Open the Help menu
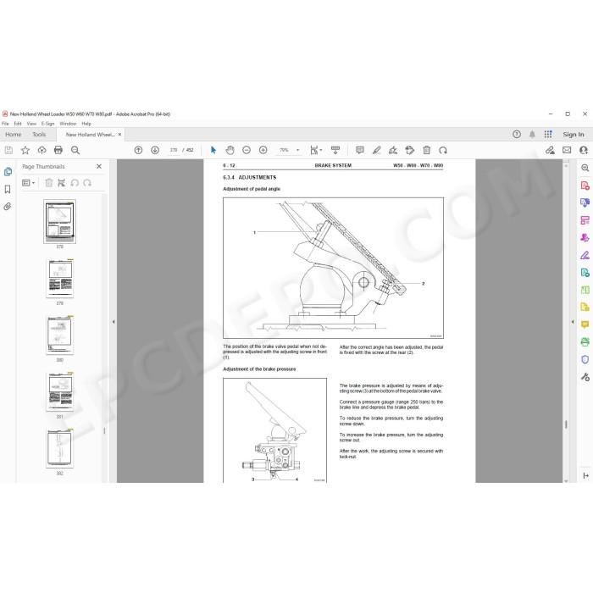 click(86, 124)
